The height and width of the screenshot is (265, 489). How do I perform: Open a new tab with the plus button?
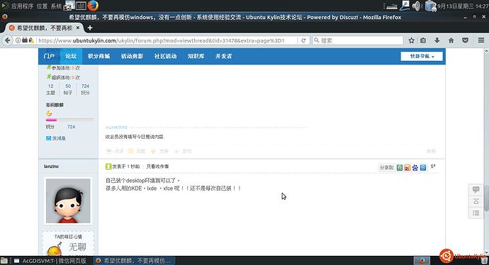tap(90, 28)
